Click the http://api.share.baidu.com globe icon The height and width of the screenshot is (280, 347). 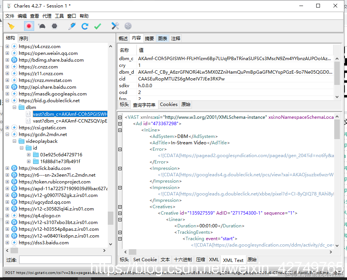pyautogui.click(x=14, y=87)
